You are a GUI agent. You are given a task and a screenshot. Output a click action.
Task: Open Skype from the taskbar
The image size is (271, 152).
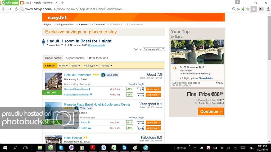pyautogui.click(x=61, y=148)
